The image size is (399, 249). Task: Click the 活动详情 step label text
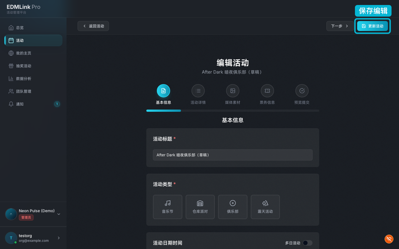[x=198, y=102]
